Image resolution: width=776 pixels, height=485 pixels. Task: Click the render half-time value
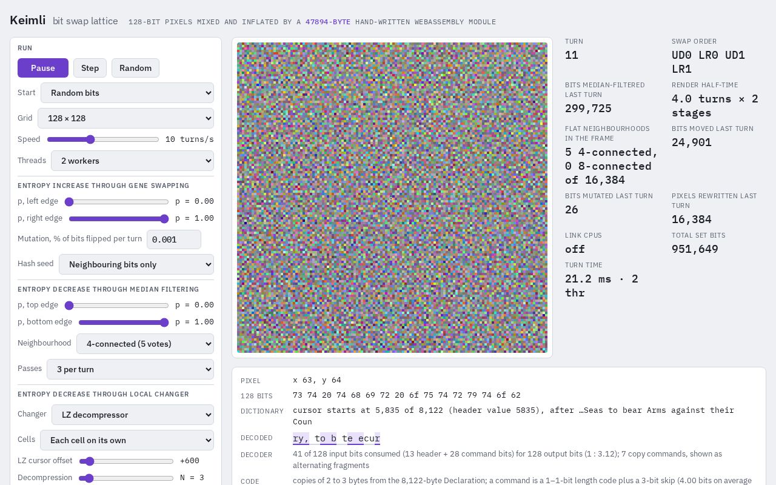click(x=715, y=105)
